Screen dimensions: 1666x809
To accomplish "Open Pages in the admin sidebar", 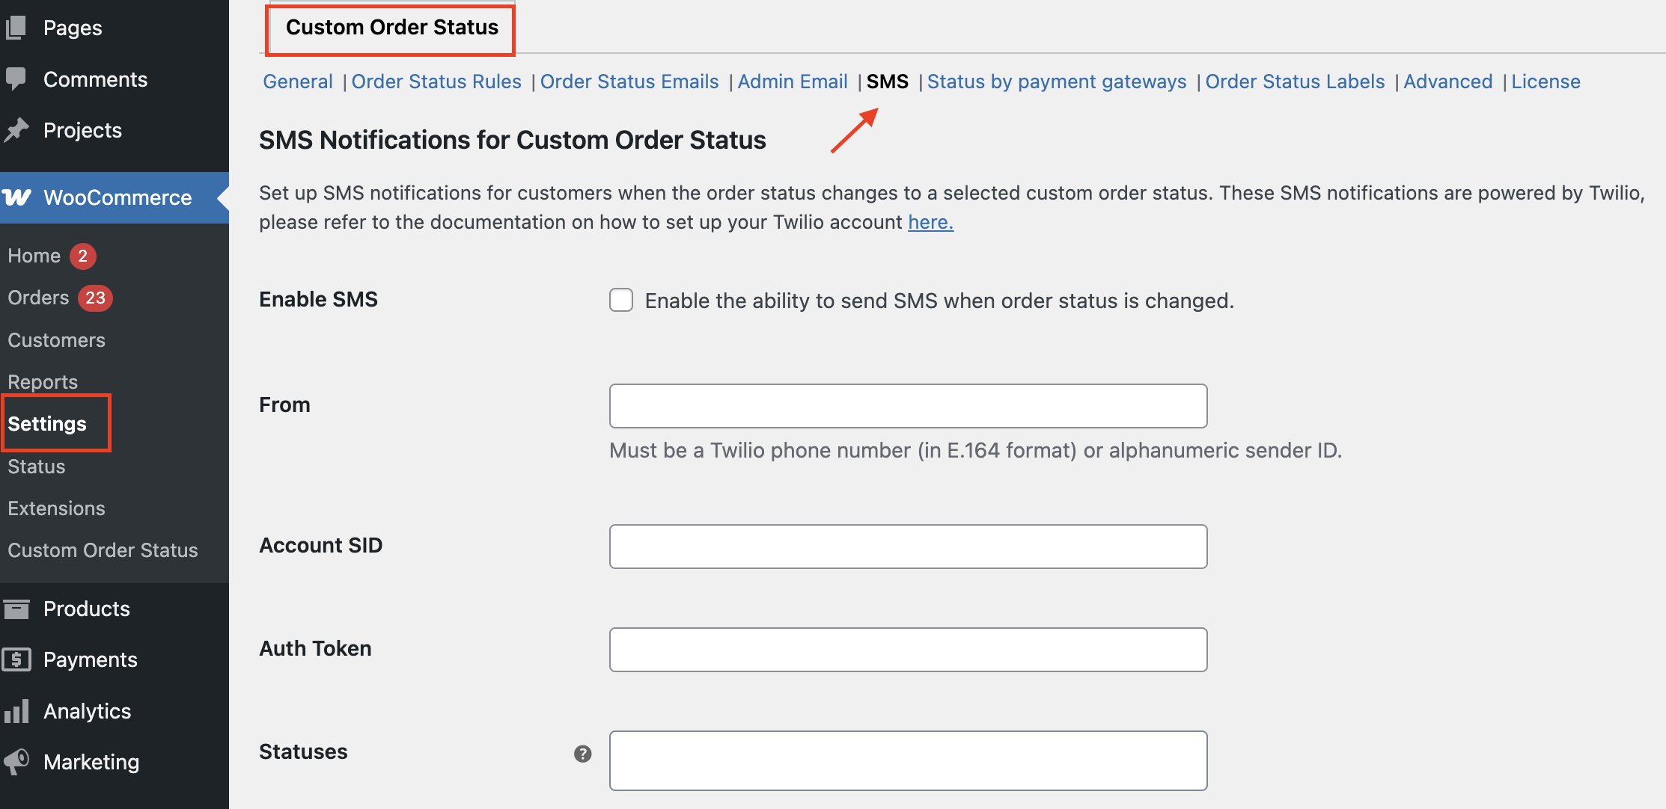I will point(73,28).
